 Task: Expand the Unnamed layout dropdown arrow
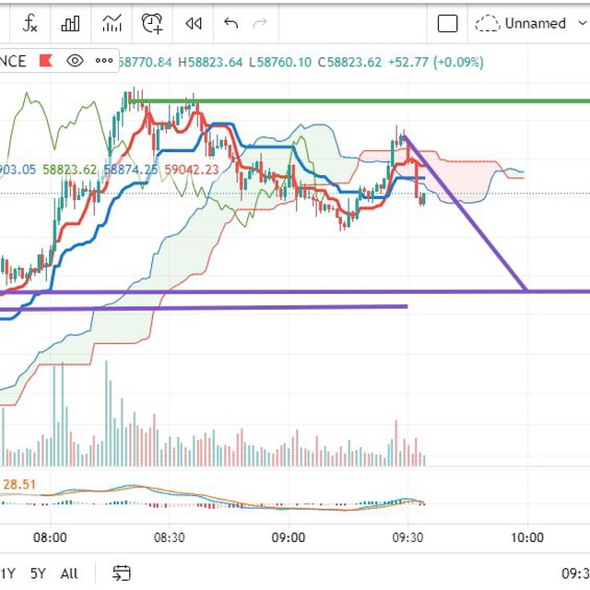(582, 23)
